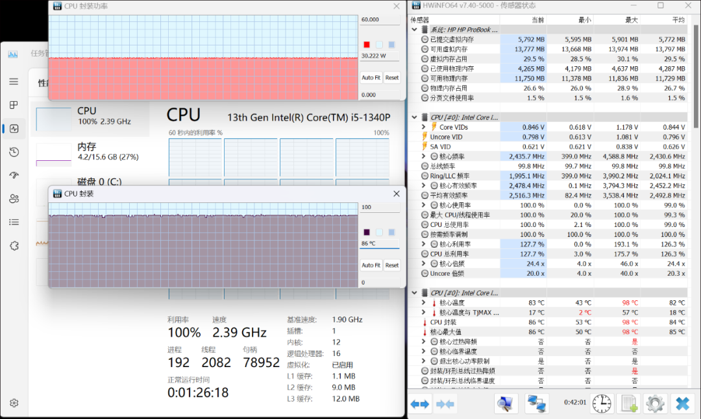Click HWiNFO blue X close sensors icon
Image resolution: width=701 pixels, height=419 pixels.
coord(682,403)
